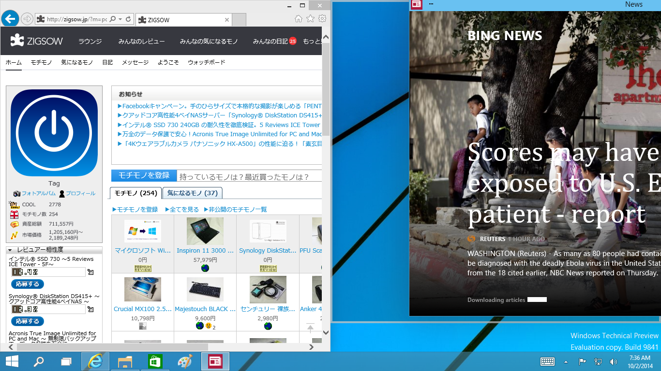Screen dimensions: 661x371
Task: Go back in Internet Explorer
Action: [x=10, y=19]
